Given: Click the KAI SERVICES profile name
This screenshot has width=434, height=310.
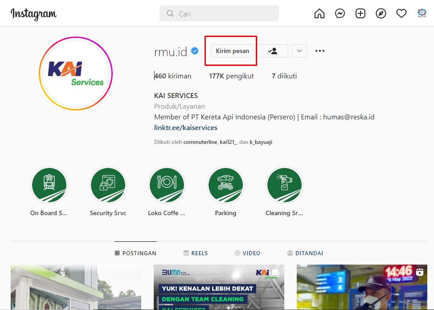Looking at the screenshot, I should (x=176, y=95).
